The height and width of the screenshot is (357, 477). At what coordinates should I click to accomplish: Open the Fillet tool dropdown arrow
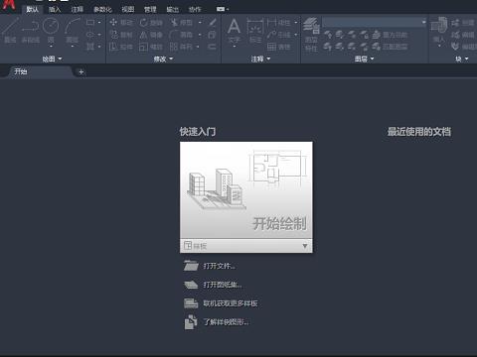tap(200, 35)
